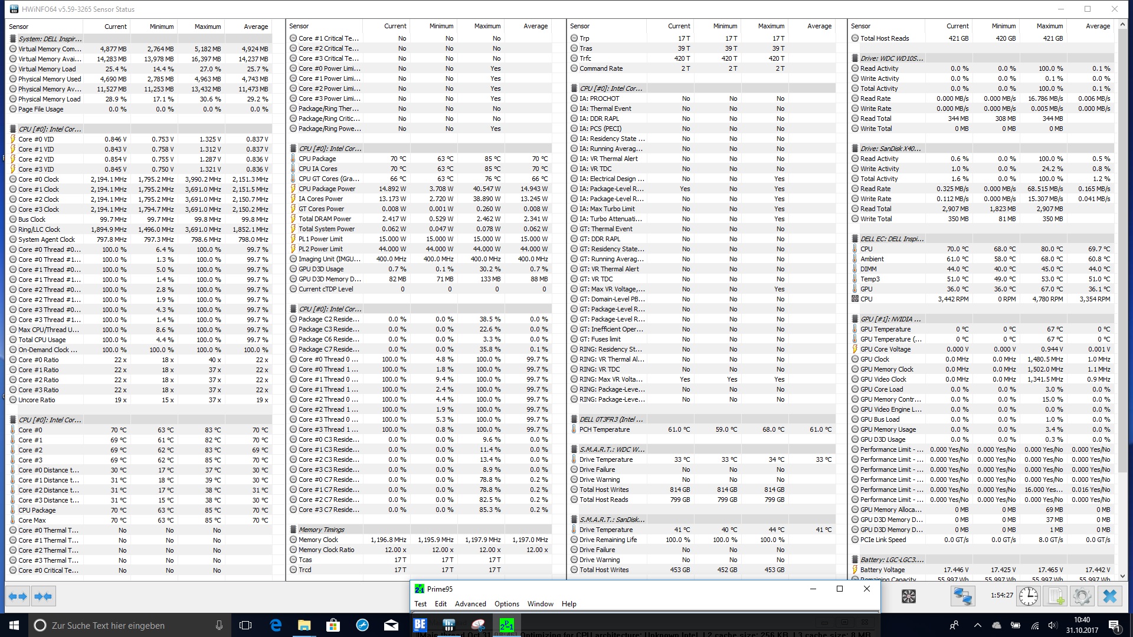Open the Help menu in Prime95
This screenshot has width=1133, height=637.
pos(569,604)
